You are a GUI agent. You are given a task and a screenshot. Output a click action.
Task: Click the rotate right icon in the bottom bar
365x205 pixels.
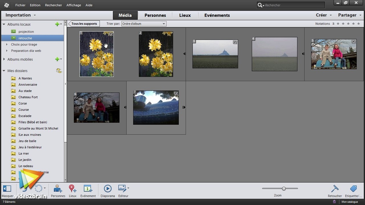pyautogui.click(x=38, y=188)
